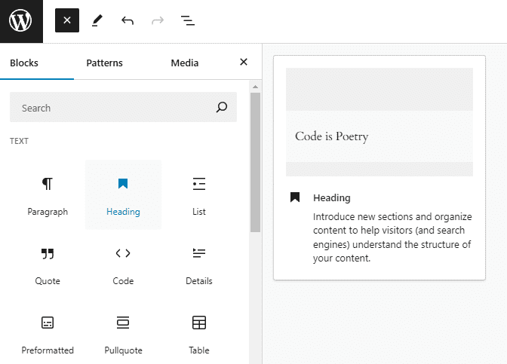Add a Code block

click(x=123, y=265)
